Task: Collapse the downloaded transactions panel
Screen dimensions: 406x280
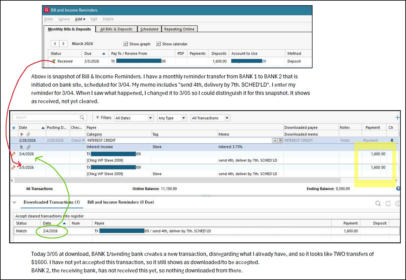Action: click(14, 202)
